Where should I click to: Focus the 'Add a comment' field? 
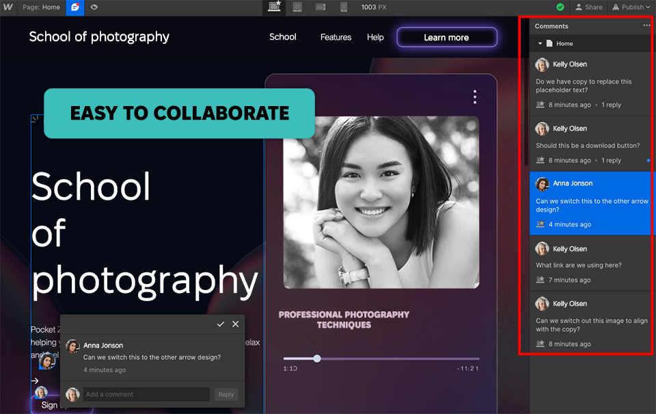coord(146,394)
